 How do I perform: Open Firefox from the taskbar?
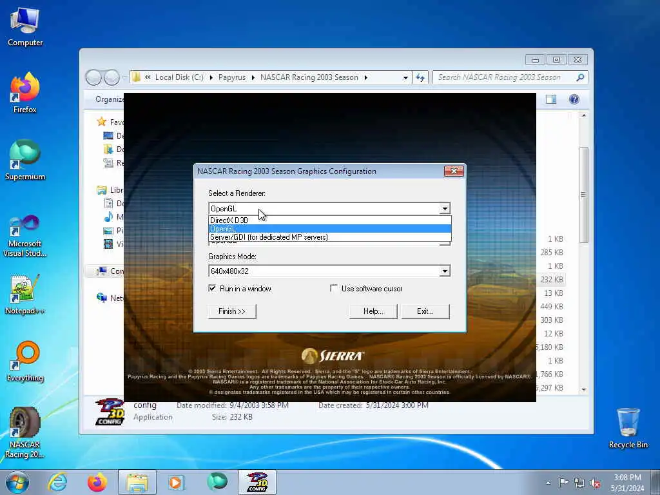(x=97, y=482)
